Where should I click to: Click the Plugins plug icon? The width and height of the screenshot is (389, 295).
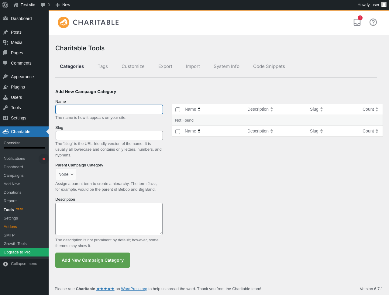click(5, 87)
